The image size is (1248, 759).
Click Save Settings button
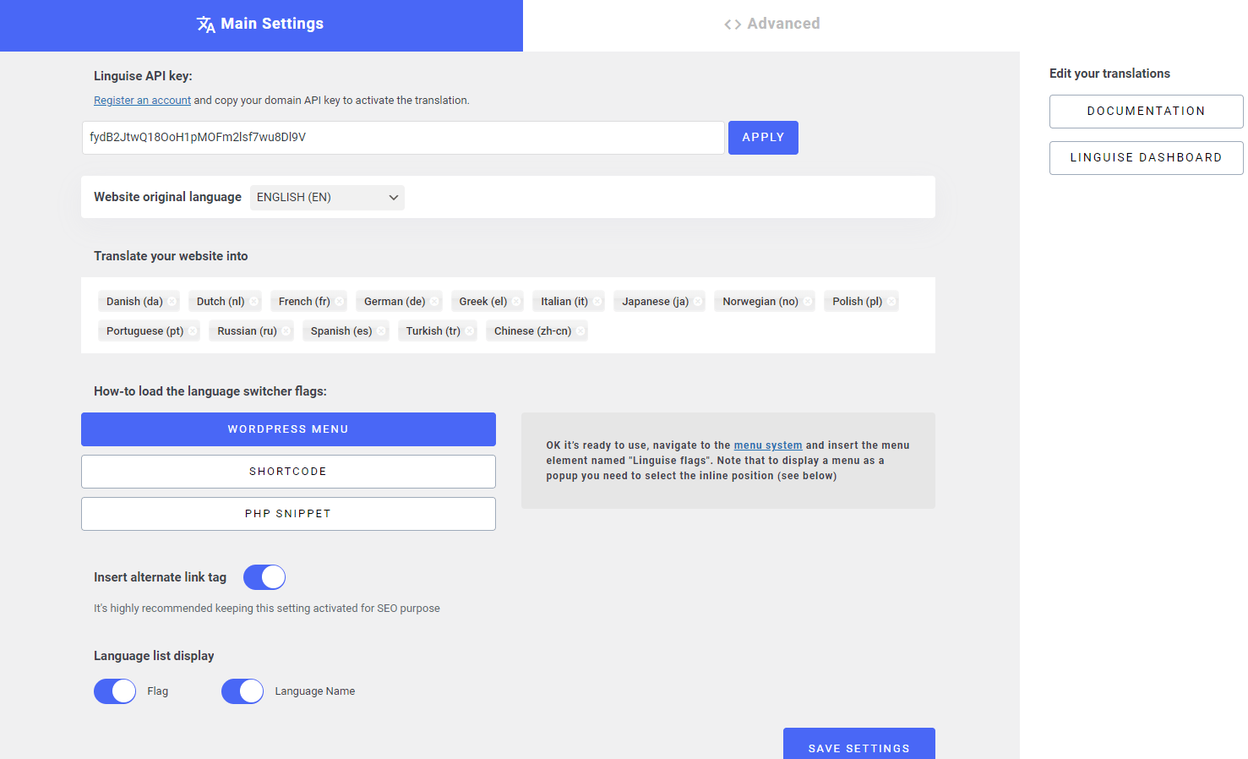coord(859,744)
